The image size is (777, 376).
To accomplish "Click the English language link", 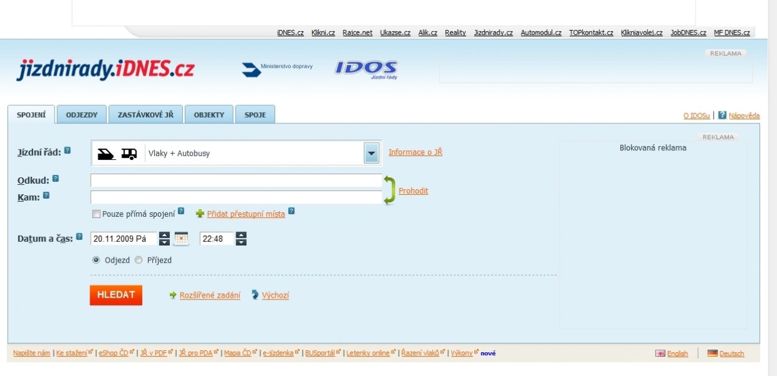I will pyautogui.click(x=677, y=353).
